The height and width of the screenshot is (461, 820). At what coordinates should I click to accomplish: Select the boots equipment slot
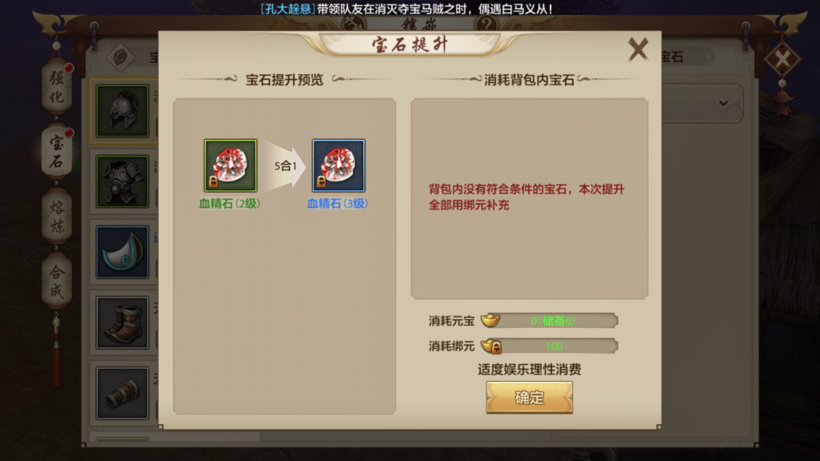(x=123, y=323)
